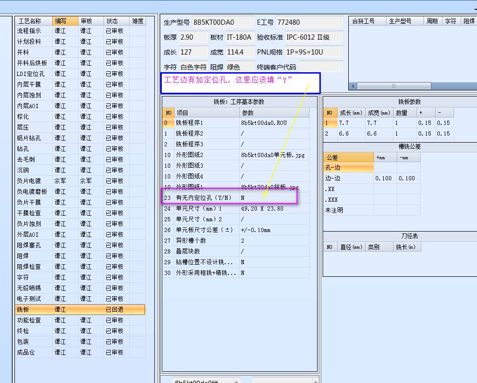Select row 1 in 铣板参数 with 7.7
The width and height of the screenshot is (477, 383).
pos(388,123)
